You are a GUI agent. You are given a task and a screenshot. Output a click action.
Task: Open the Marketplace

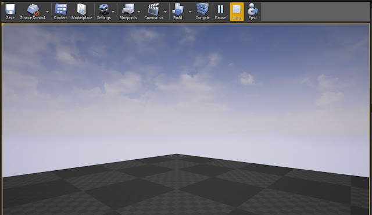tap(81, 12)
